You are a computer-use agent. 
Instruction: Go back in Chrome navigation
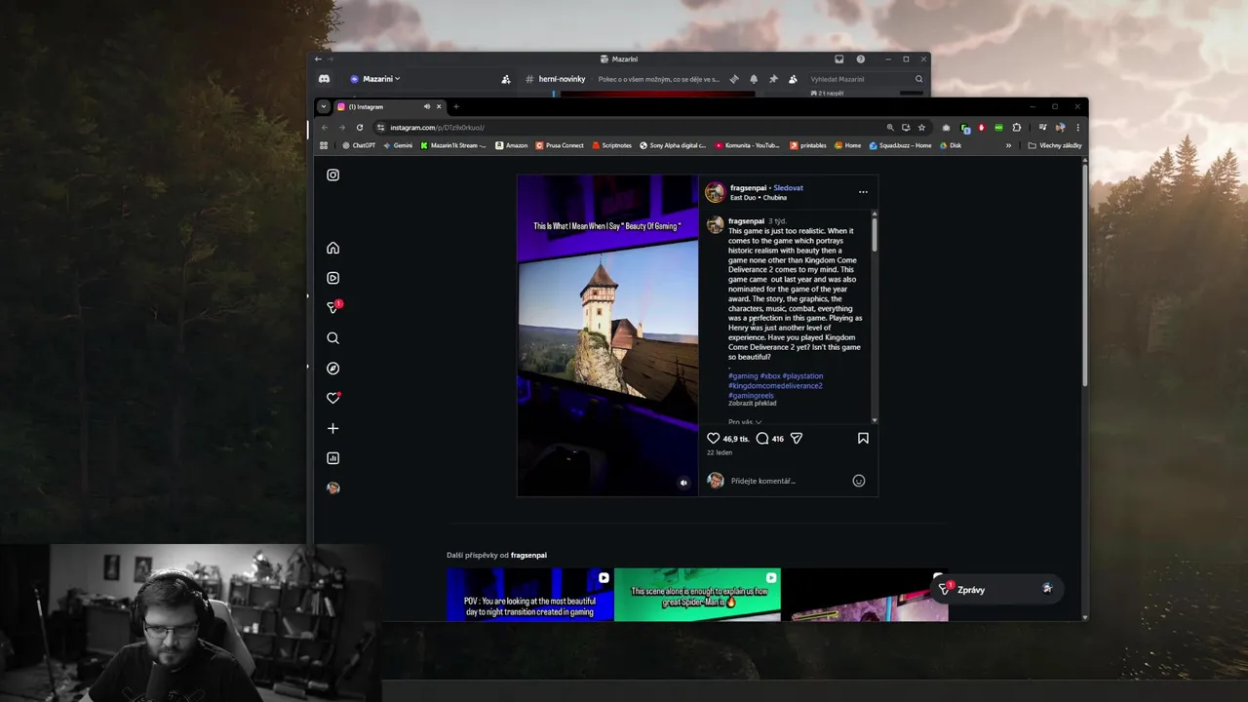click(325, 128)
